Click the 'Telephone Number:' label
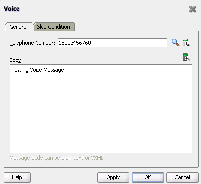This screenshot has width=201, height=184. [32, 43]
